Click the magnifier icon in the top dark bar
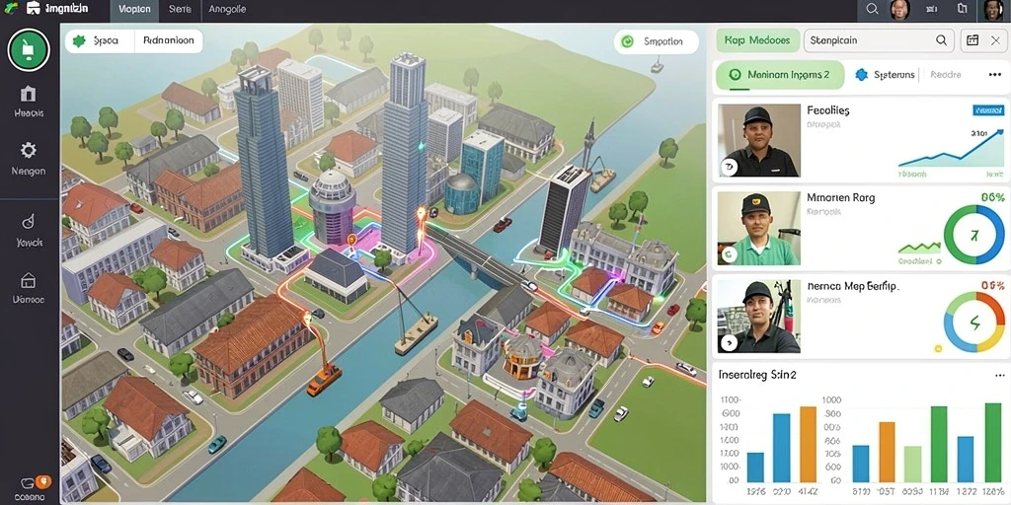Image resolution: width=1011 pixels, height=505 pixels. click(x=873, y=9)
